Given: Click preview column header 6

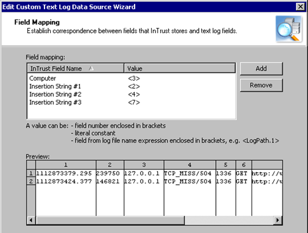Looking at the screenshot, I should [x=244, y=164].
